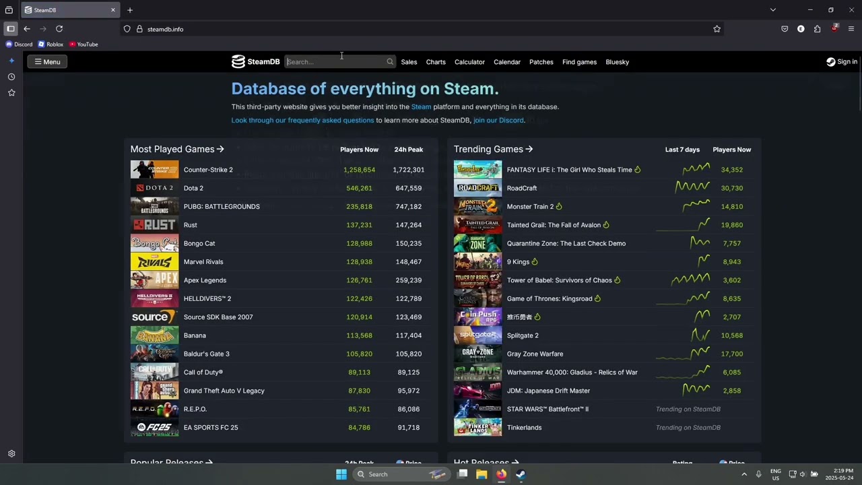Click the Dota 2 thumbnail

[154, 188]
